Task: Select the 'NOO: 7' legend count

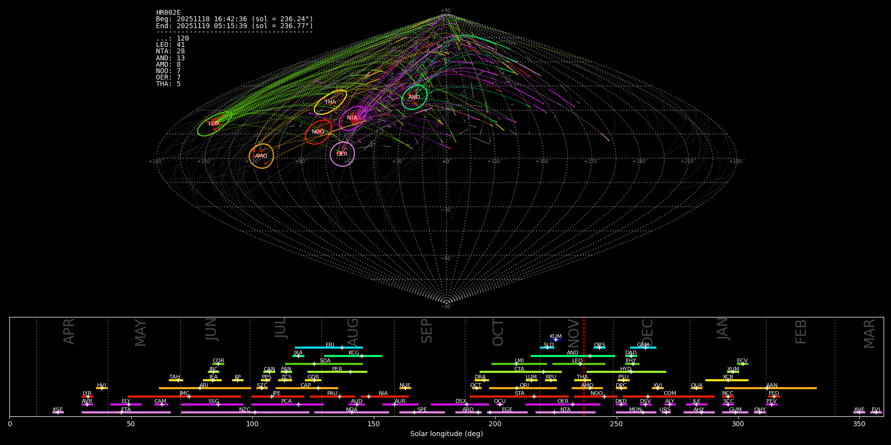Action: coord(168,71)
